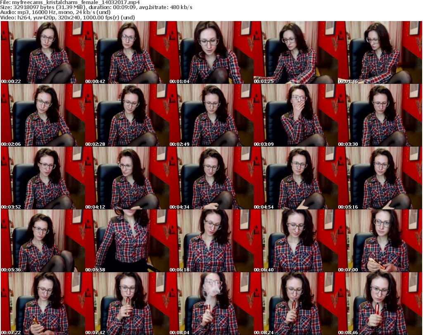Click the frame marked 00:08:24
This screenshot has width=423, height=335.
[296, 304]
